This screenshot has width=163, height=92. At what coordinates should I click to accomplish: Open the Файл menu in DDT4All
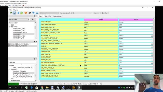tap(10, 10)
